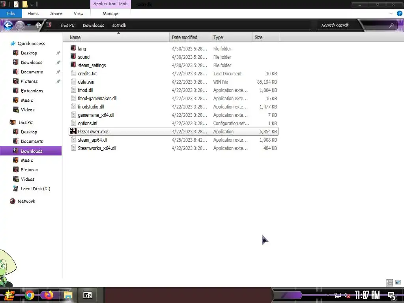Select the Steamworks_x64.dll file name

pyautogui.click(x=97, y=148)
